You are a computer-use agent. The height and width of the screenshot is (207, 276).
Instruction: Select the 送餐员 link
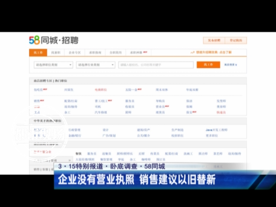(106, 154)
